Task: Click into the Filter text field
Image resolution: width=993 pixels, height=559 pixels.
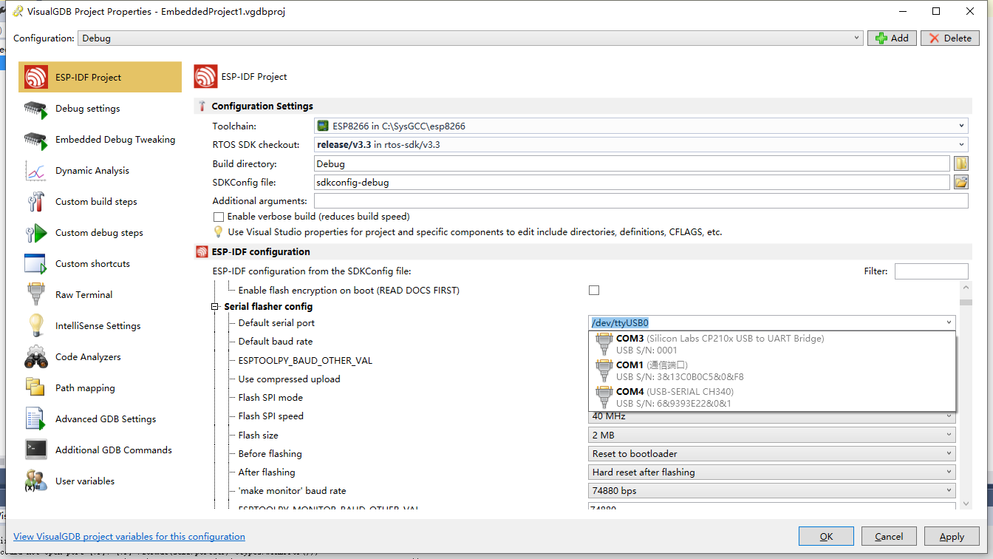Action: pyautogui.click(x=931, y=271)
